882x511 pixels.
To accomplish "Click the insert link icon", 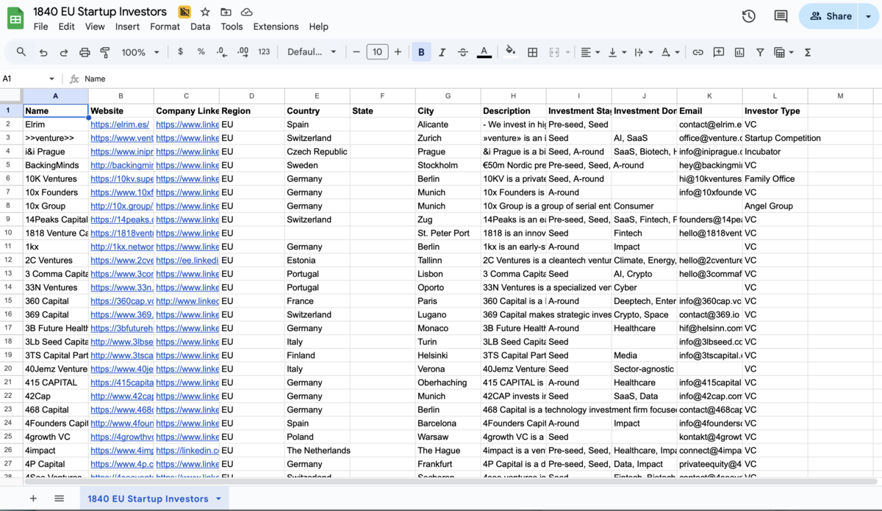I will [x=698, y=52].
